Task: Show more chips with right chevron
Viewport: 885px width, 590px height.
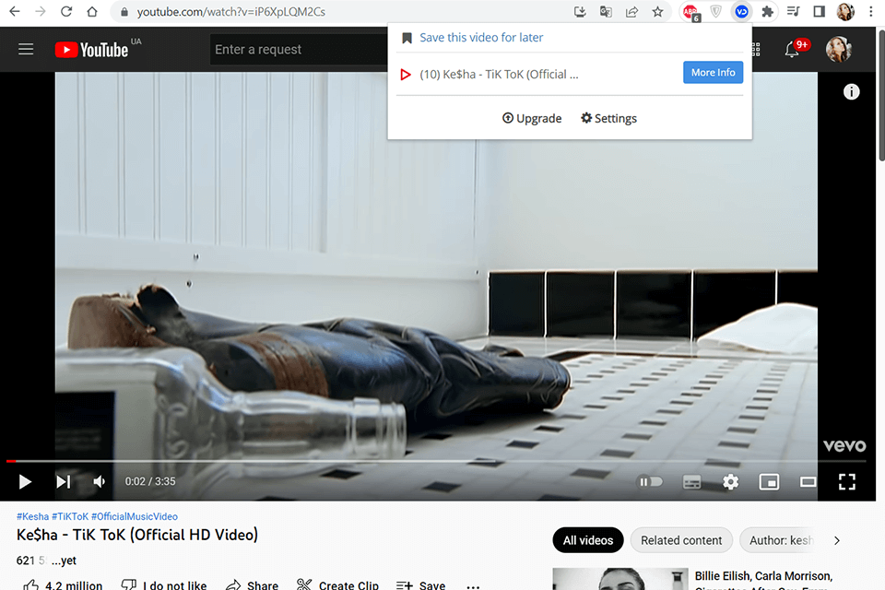Action: point(836,540)
